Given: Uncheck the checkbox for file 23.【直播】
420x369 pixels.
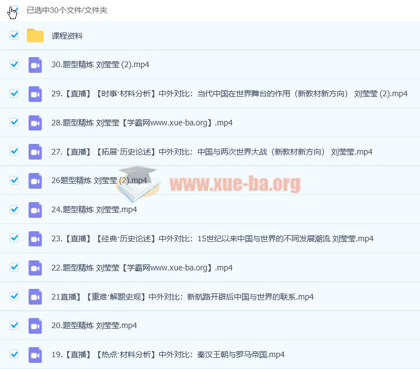Looking at the screenshot, I should [x=14, y=238].
